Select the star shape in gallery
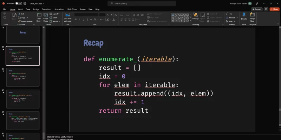The height and width of the screenshot is (140, 281). click(188, 21)
